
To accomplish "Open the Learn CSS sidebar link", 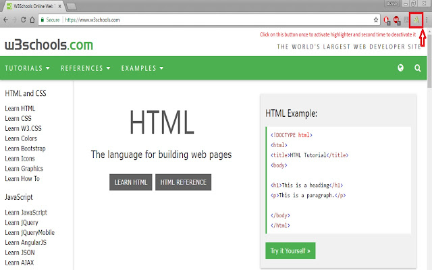I will [x=18, y=118].
